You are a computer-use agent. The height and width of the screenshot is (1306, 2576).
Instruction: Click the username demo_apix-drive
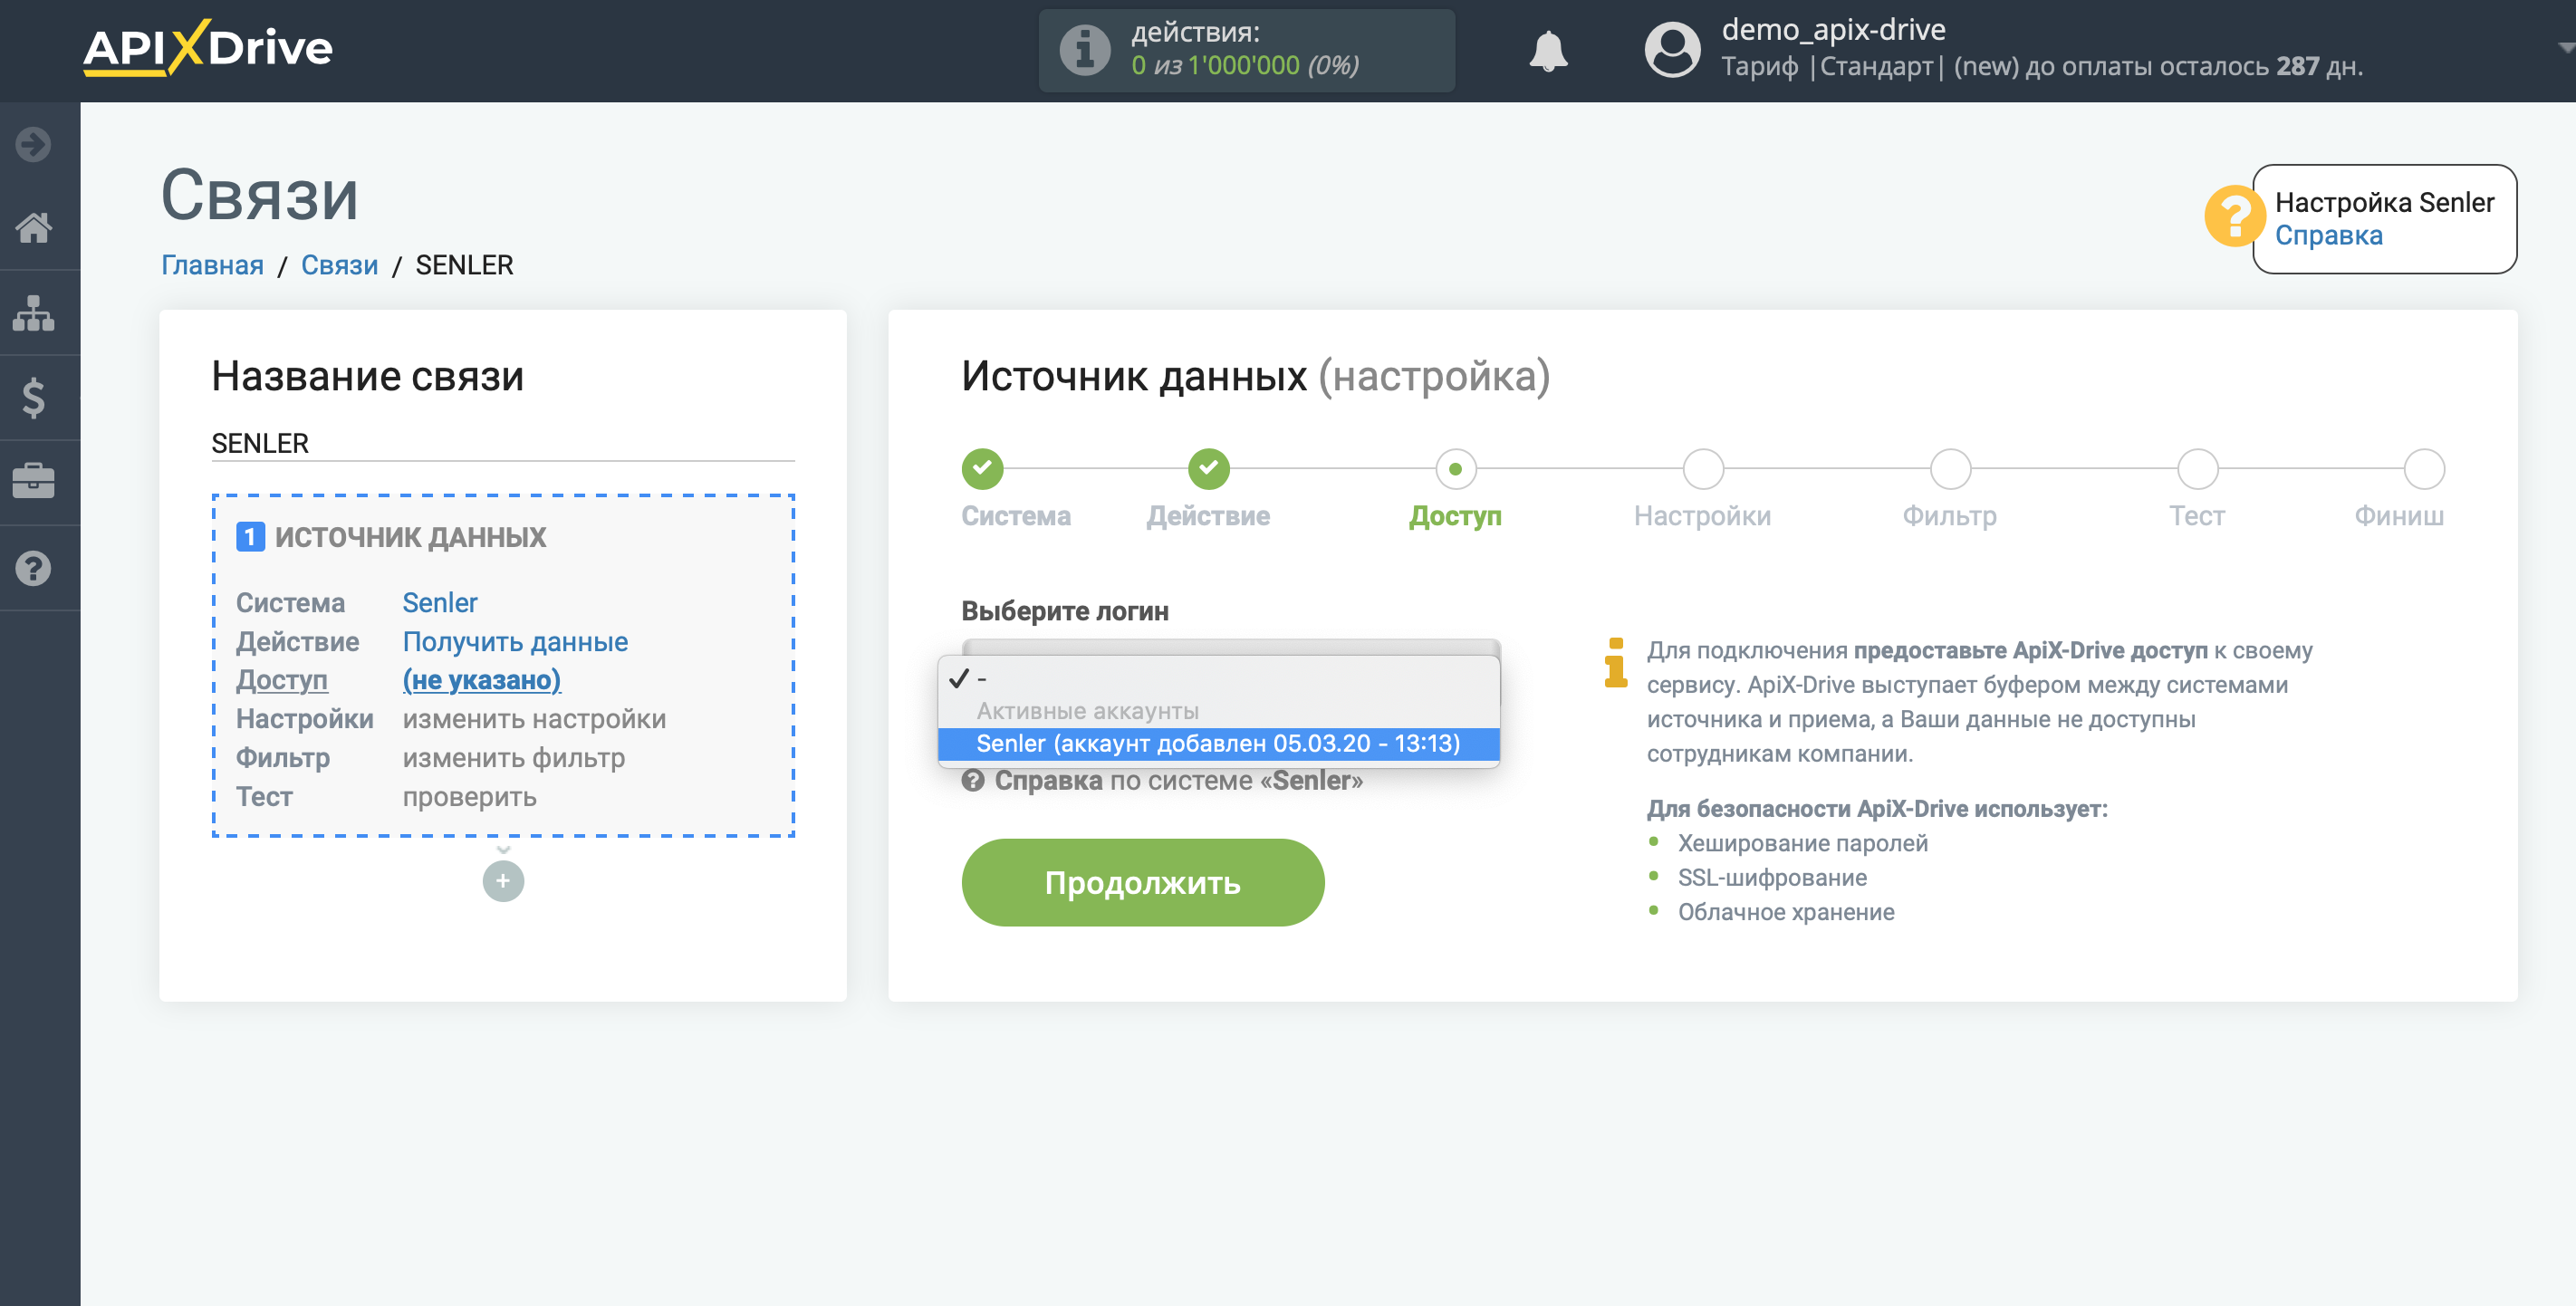[1833, 30]
